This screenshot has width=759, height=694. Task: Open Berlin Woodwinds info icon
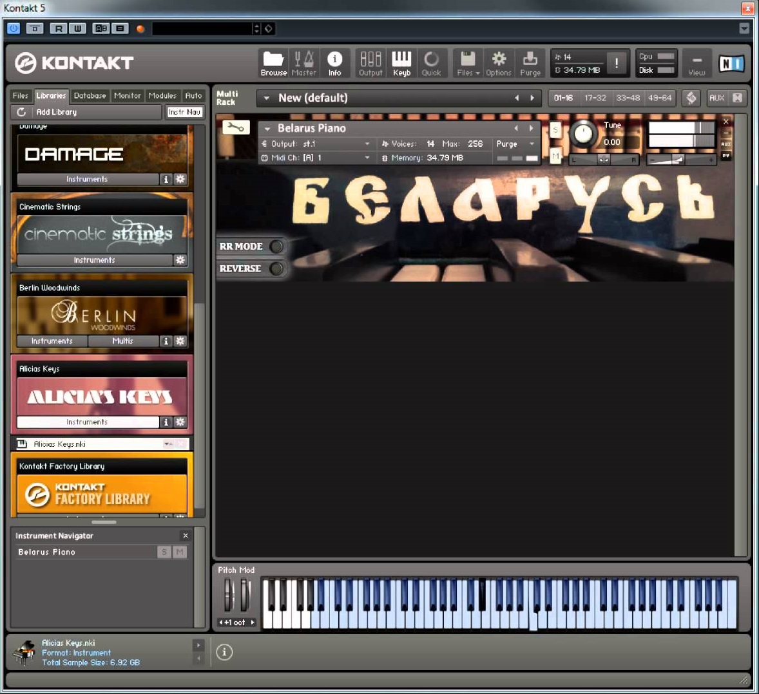pos(166,341)
